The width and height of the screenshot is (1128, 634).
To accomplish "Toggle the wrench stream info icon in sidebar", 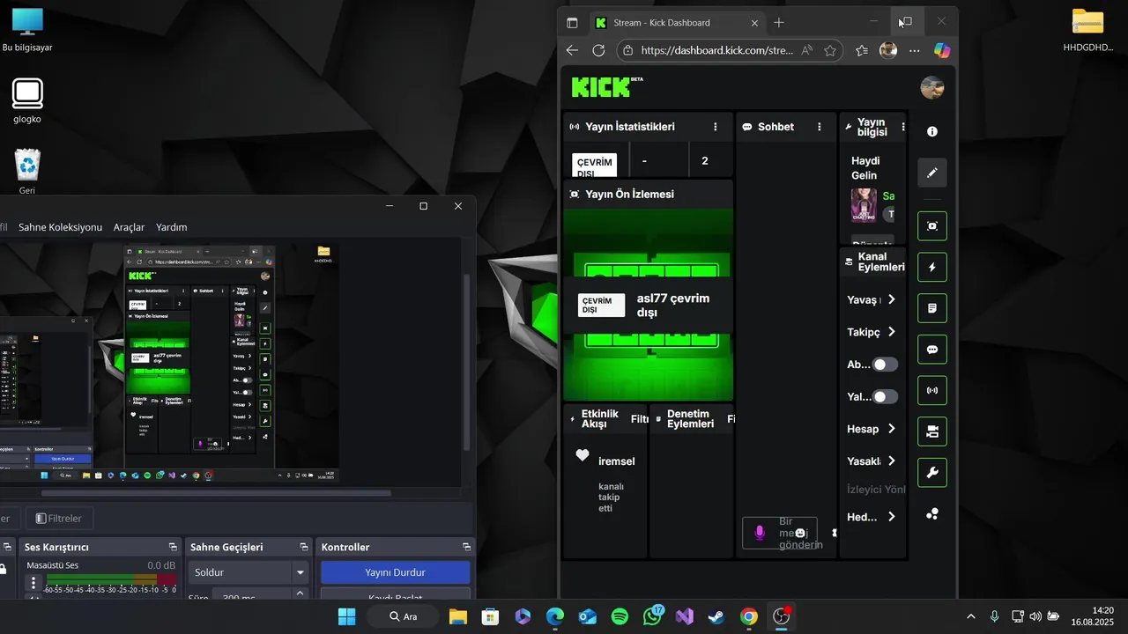I will pyautogui.click(x=932, y=473).
